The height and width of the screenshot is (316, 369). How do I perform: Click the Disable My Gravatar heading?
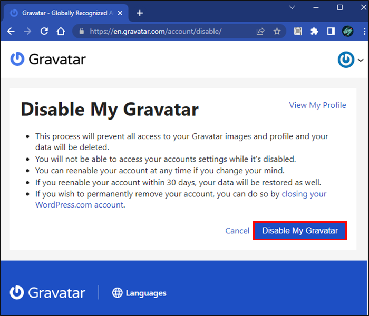point(110,110)
